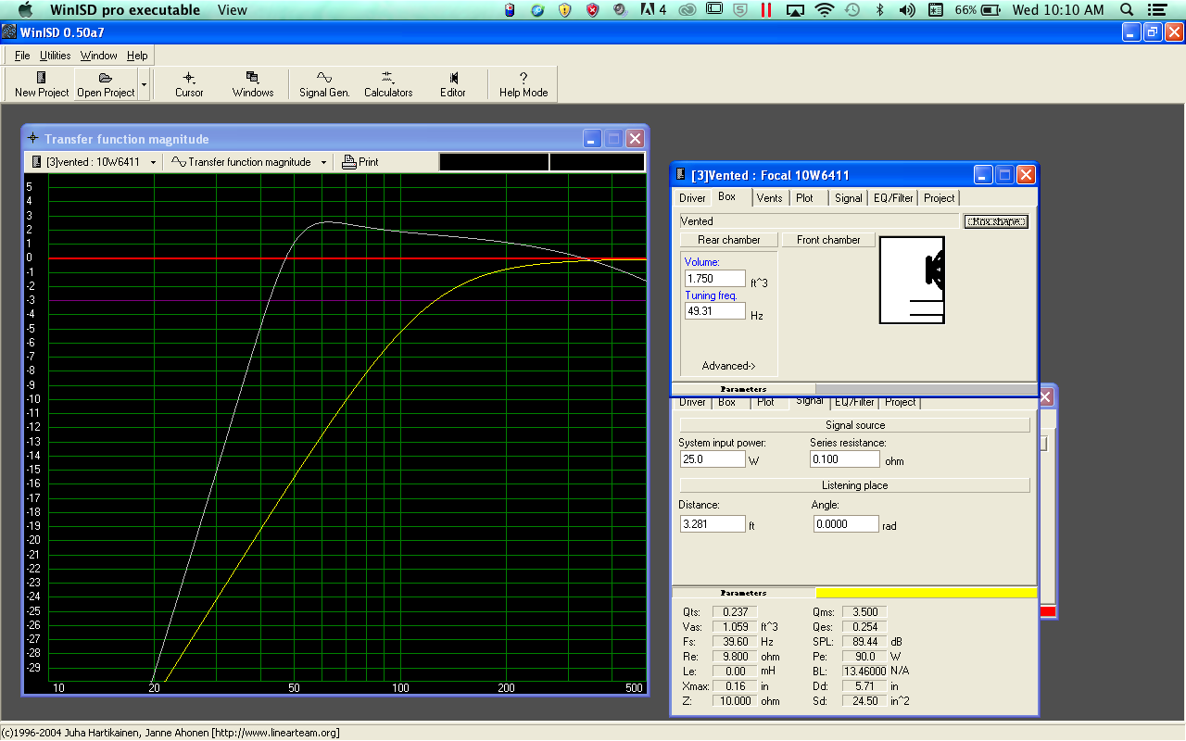The width and height of the screenshot is (1186, 741).
Task: Click the New Project toolbar icon
Action: pyautogui.click(x=42, y=84)
